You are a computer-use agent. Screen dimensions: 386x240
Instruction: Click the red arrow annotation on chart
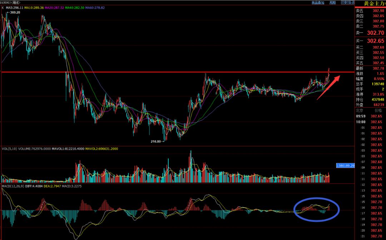pos(328,87)
